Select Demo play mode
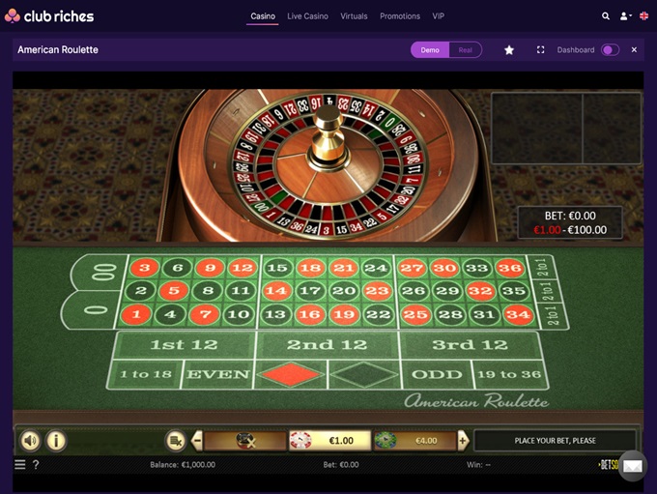 (x=430, y=50)
